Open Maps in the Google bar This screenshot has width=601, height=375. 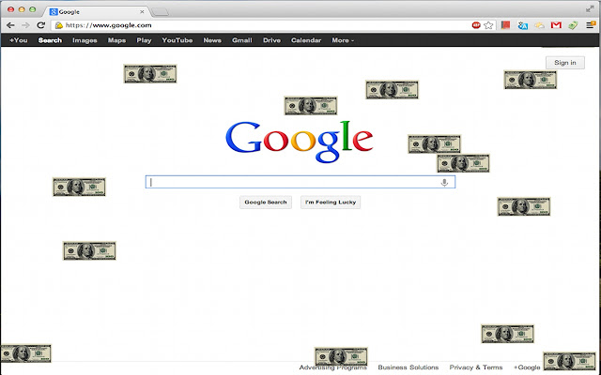(116, 40)
